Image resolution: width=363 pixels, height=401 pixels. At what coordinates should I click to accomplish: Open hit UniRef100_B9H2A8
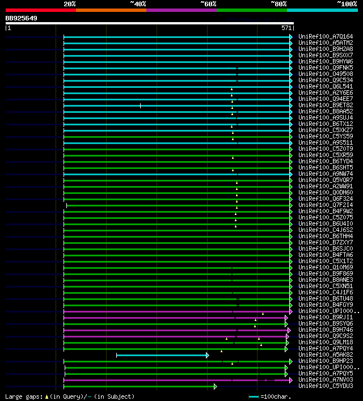[326, 49]
